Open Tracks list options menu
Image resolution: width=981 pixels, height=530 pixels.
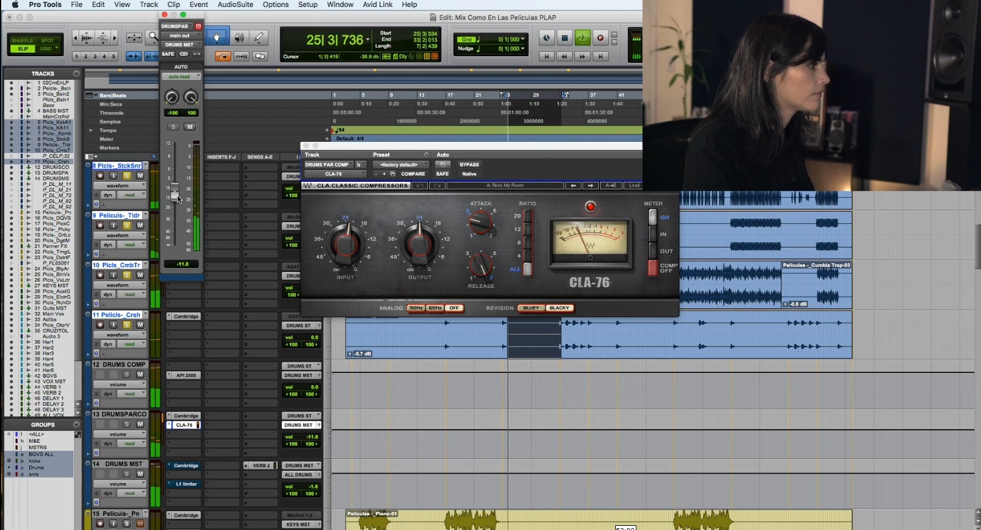[76, 73]
